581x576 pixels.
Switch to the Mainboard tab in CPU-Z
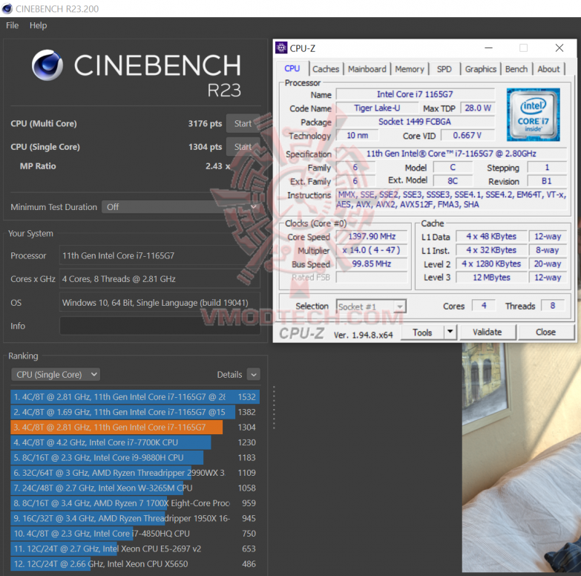coord(367,69)
